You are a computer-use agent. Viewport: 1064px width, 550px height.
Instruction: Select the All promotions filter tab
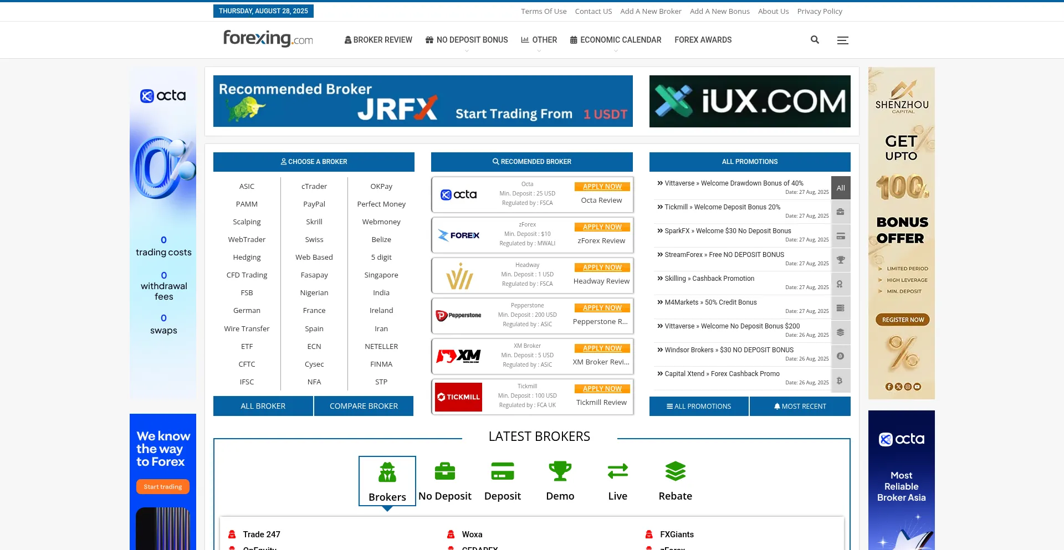(841, 188)
